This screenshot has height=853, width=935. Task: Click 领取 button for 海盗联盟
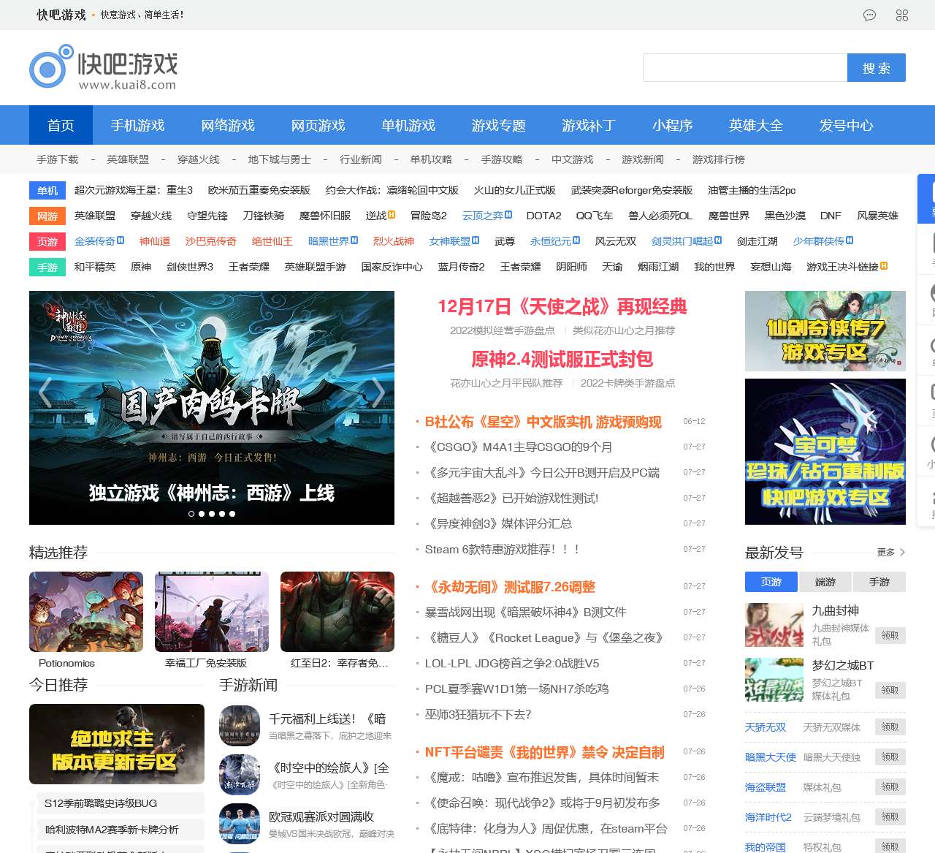click(x=890, y=786)
